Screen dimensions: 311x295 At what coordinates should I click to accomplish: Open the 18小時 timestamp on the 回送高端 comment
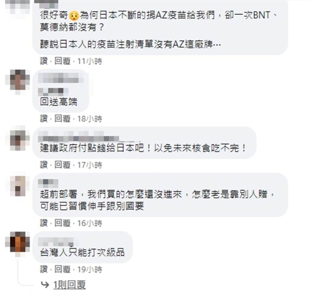pos(90,119)
